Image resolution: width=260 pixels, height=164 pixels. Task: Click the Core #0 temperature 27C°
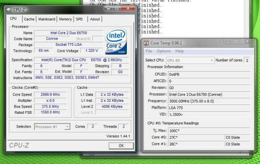[x=196, y=137]
